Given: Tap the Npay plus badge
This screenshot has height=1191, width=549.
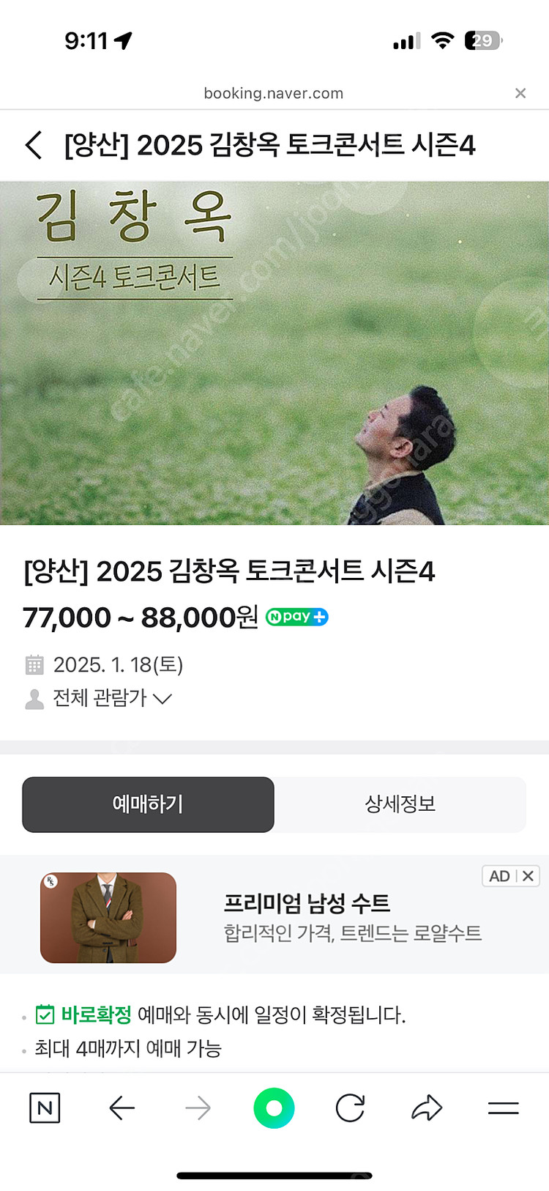Looking at the screenshot, I should [296, 617].
